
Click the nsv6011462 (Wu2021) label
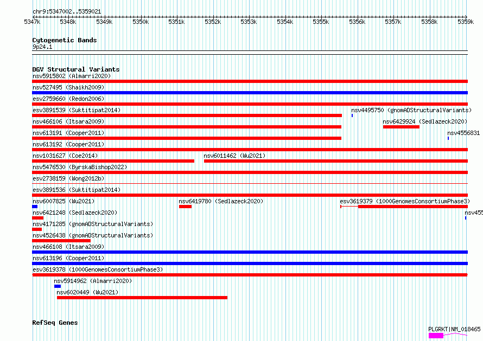234,156
